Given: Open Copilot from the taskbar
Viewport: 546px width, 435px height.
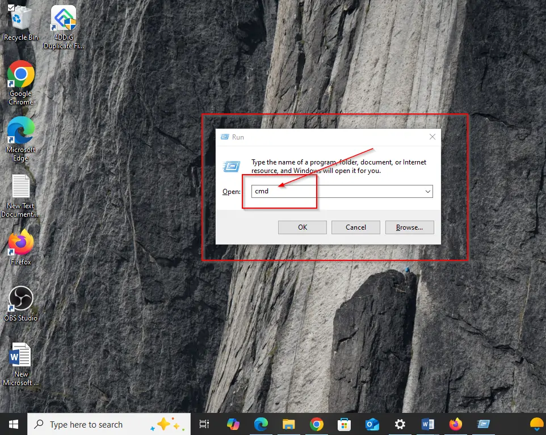Looking at the screenshot, I should pos(233,424).
